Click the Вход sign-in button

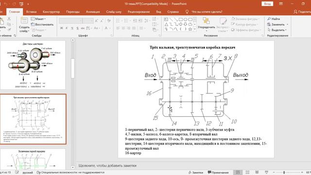[267, 4]
